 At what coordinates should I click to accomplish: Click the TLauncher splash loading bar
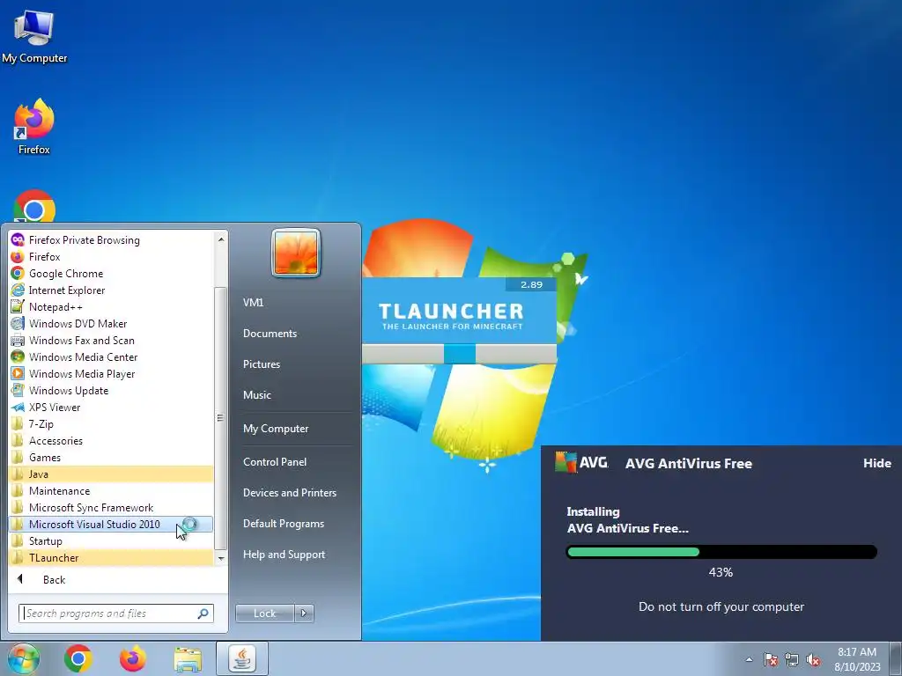(459, 354)
